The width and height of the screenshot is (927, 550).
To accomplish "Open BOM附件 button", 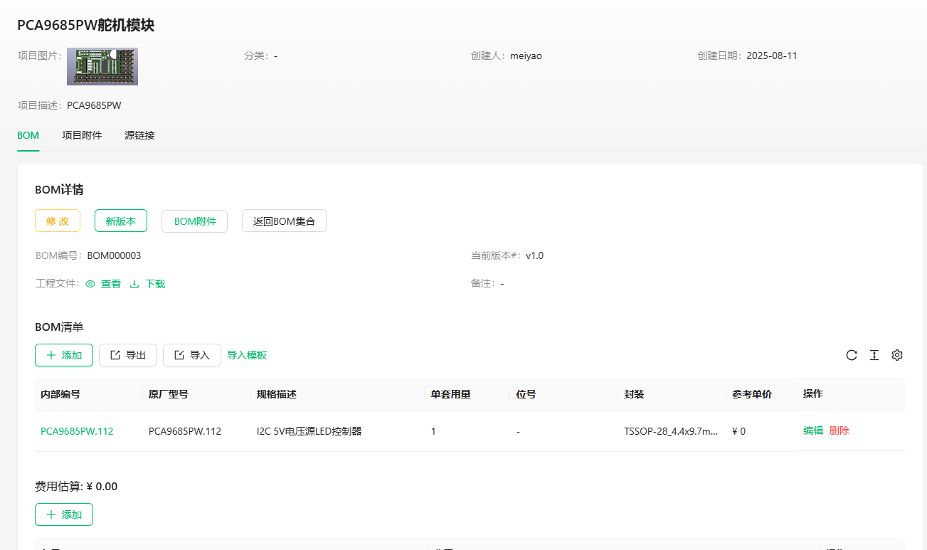I will click(195, 221).
